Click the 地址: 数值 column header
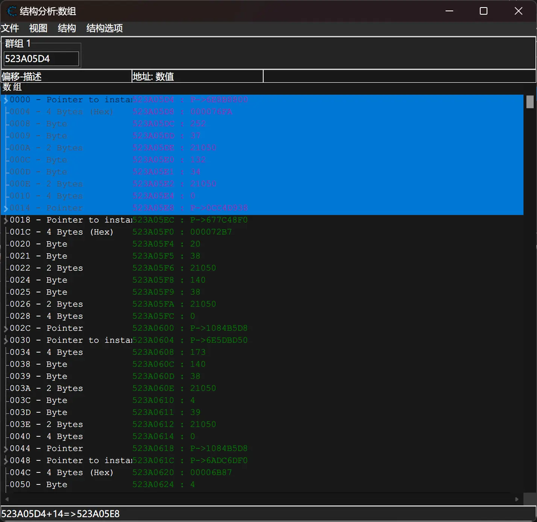The height and width of the screenshot is (522, 537). [197, 77]
